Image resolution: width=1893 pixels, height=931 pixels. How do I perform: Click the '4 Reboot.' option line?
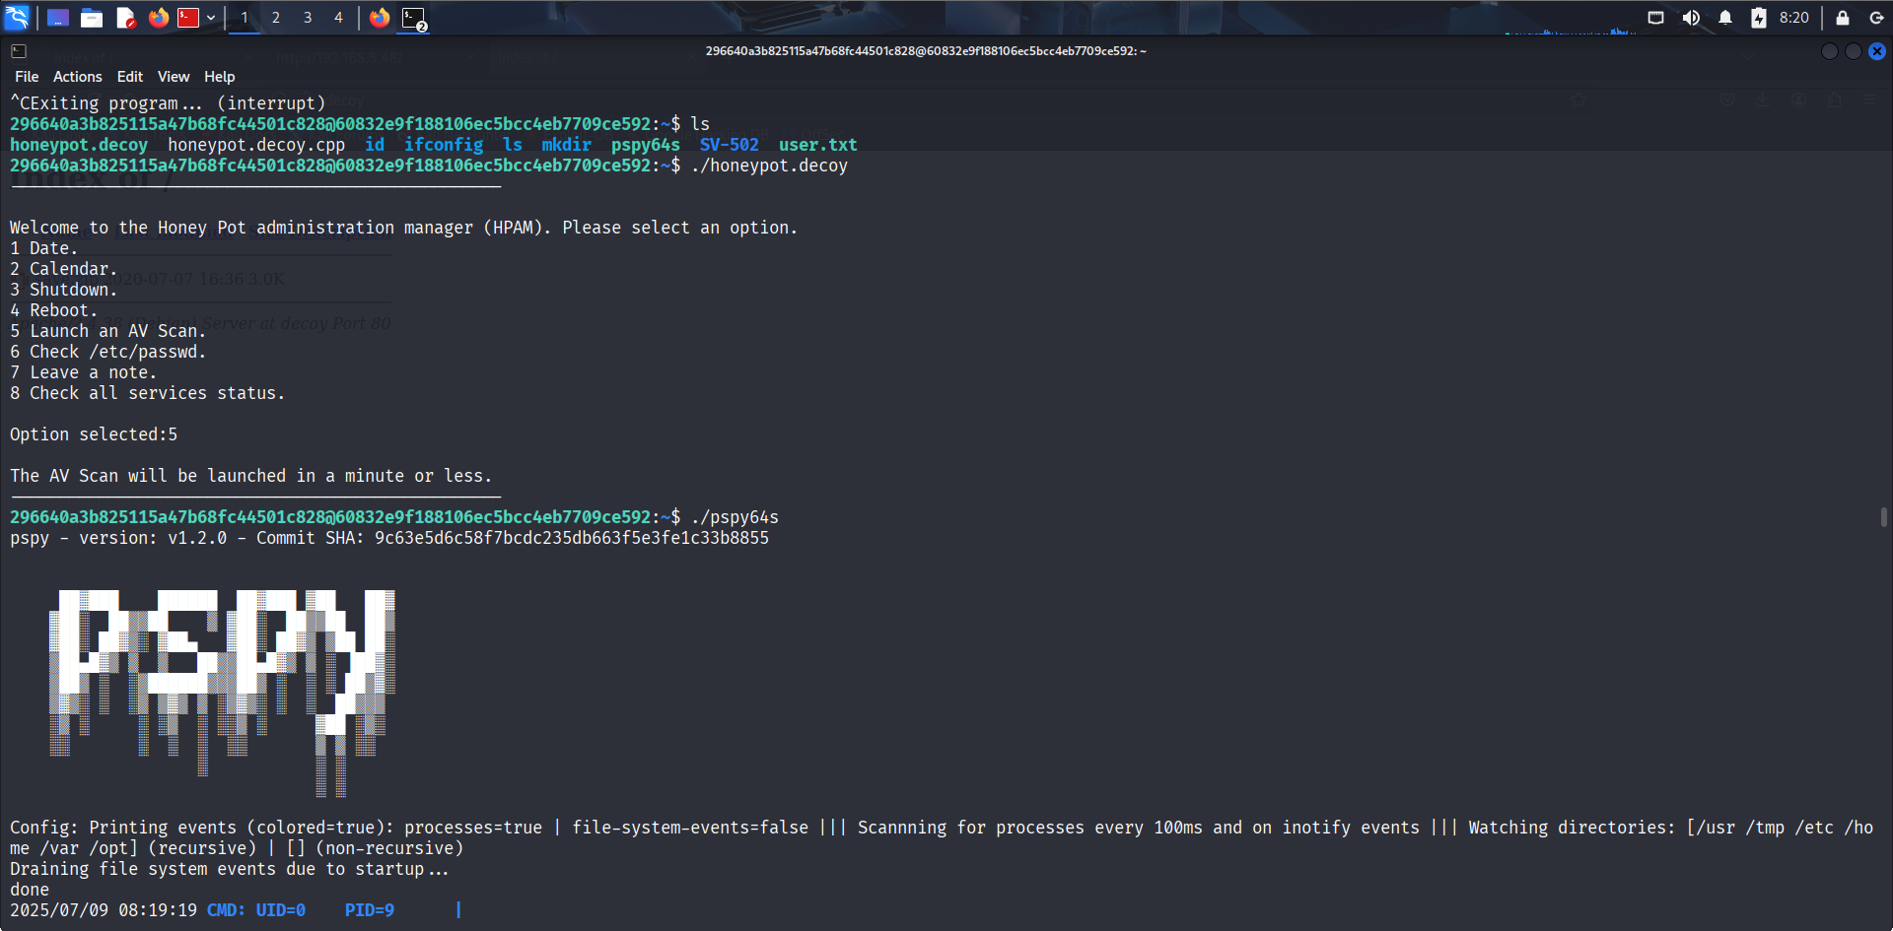tap(54, 310)
